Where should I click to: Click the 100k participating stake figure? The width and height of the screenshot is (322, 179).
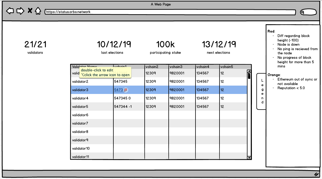click(165, 44)
